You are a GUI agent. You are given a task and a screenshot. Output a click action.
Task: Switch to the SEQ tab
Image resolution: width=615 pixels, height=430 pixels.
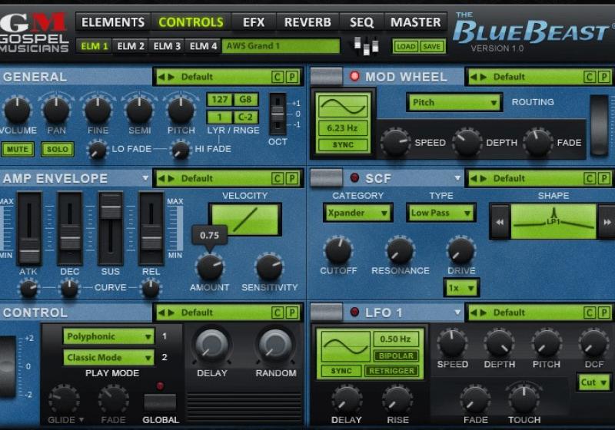point(361,22)
